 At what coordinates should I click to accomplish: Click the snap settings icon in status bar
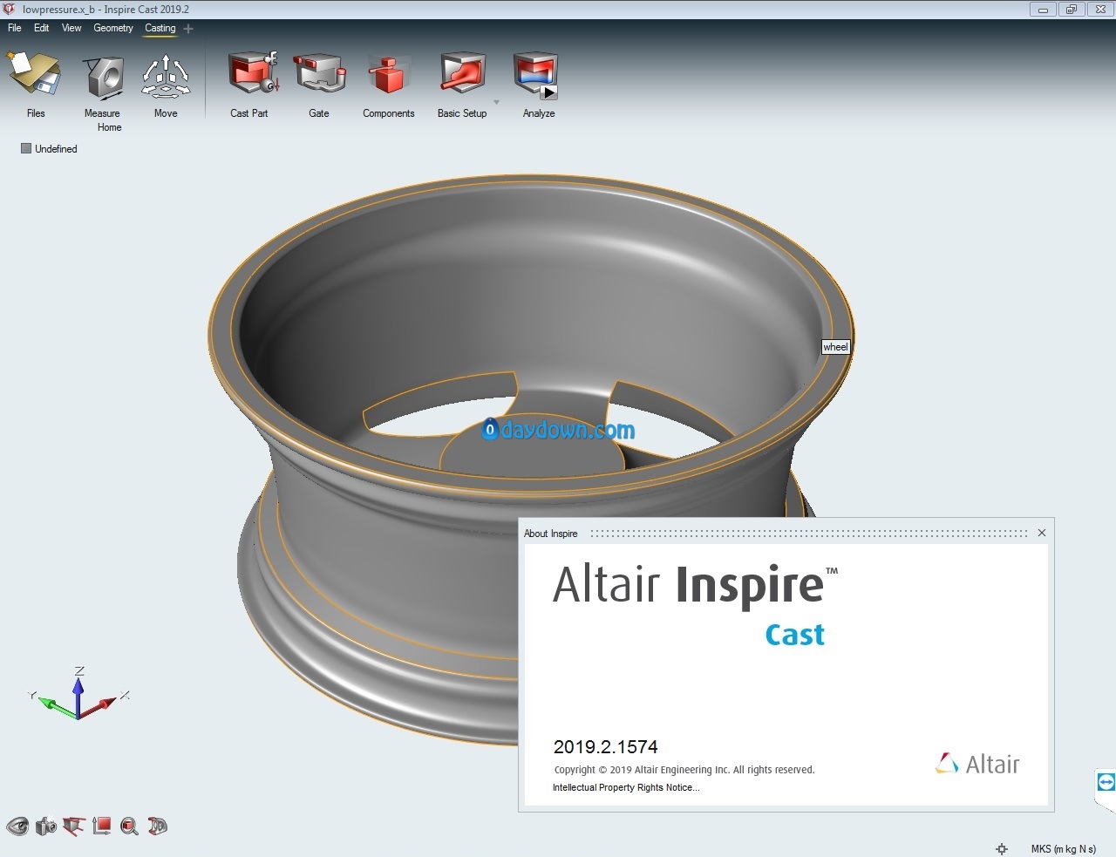click(1002, 848)
